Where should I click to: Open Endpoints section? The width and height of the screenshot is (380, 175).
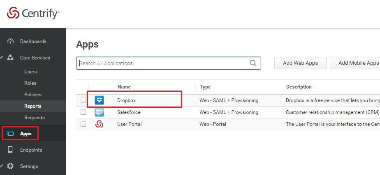(31, 150)
